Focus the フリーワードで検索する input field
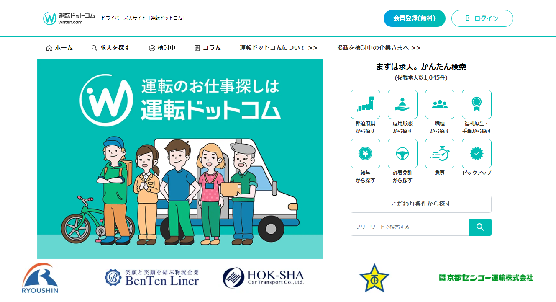Screen dimensions: 556x302 tap(410, 227)
